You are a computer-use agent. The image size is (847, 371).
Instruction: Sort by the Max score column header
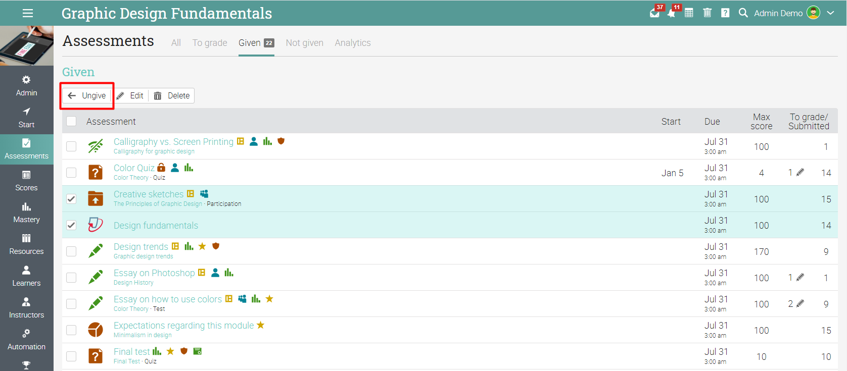[762, 121]
